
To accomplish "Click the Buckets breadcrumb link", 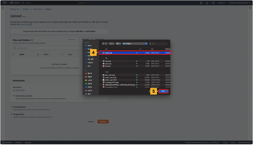I will (26, 9).
